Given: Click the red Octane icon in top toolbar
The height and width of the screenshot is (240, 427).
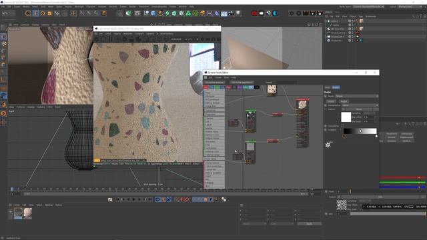Looking at the screenshot, I should pos(254,13).
